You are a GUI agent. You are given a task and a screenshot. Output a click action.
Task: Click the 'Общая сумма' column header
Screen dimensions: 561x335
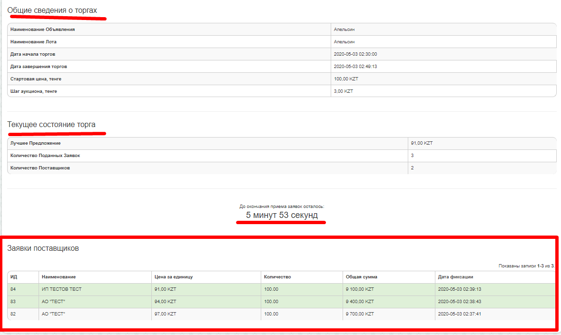[x=361, y=277]
